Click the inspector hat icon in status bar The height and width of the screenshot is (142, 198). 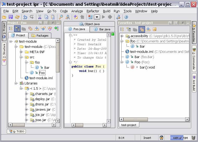[x=161, y=138]
